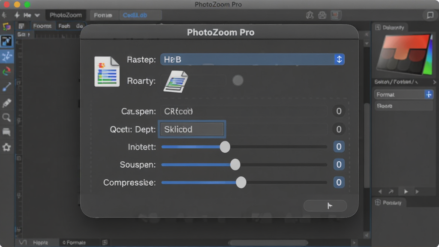Click the play button in right panel
The width and height of the screenshot is (439, 247).
pos(406,192)
